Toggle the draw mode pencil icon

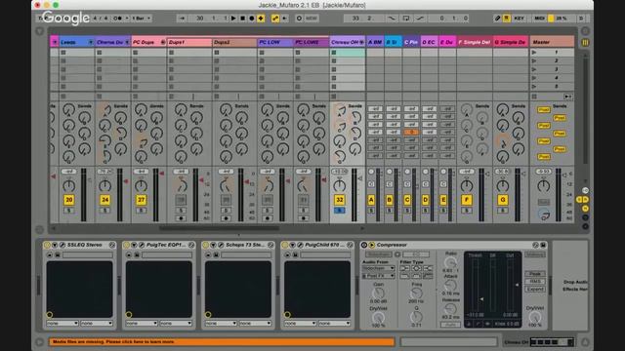point(497,19)
